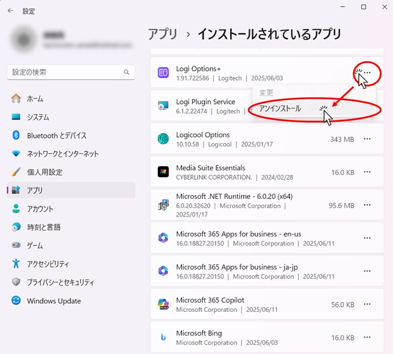Open アカウント settings
393x354 pixels.
coord(71,209)
